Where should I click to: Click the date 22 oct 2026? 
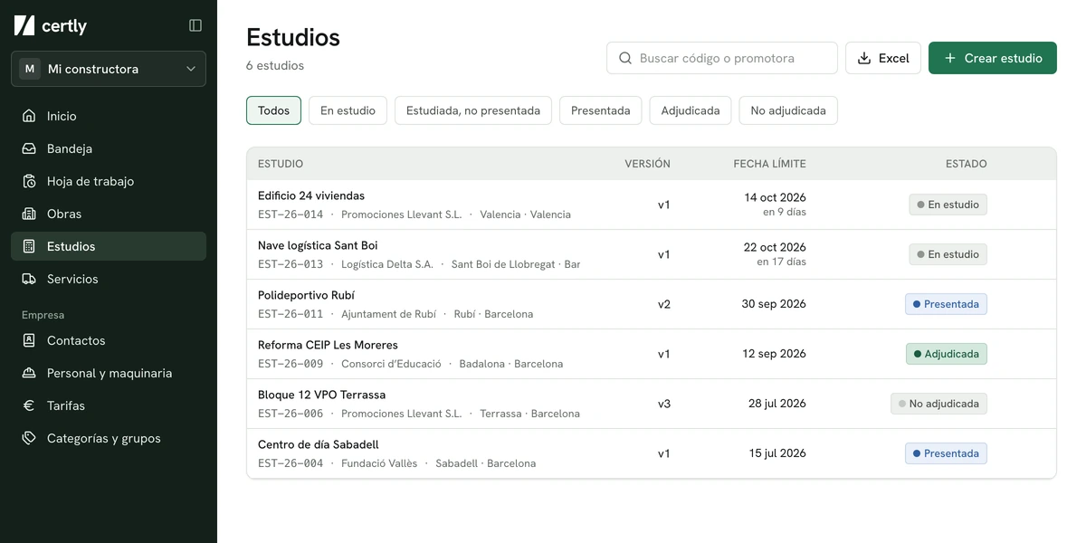point(775,247)
